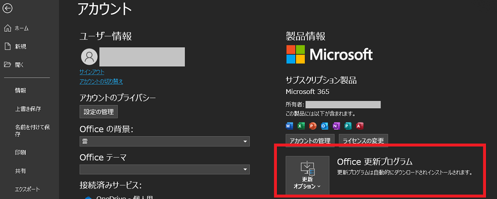Click the Microsoft four-color logo

[x=296, y=54]
